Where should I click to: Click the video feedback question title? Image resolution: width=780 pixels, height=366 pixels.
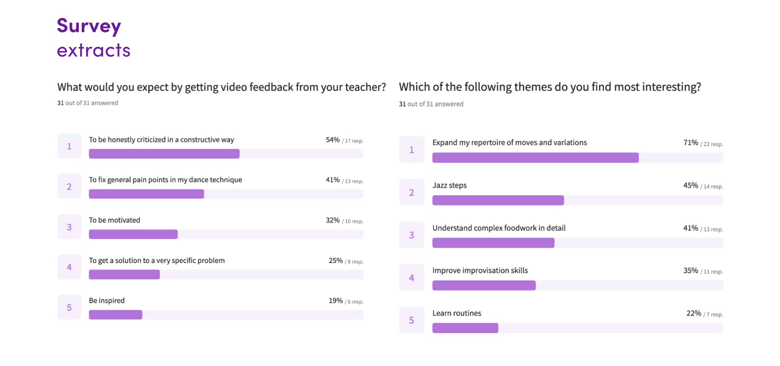coord(221,87)
